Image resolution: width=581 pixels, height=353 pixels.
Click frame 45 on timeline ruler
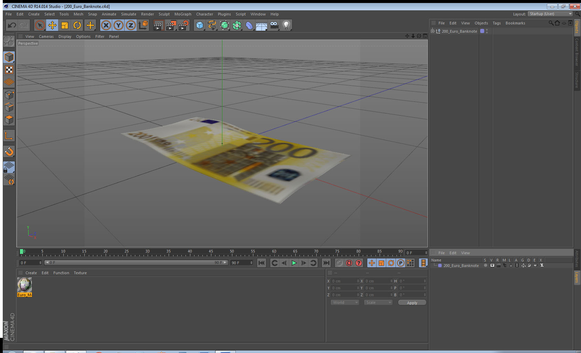pyautogui.click(x=211, y=252)
